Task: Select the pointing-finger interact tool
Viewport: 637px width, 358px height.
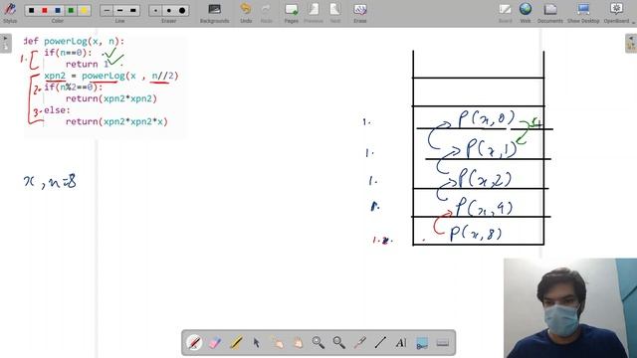Action: pos(277,342)
